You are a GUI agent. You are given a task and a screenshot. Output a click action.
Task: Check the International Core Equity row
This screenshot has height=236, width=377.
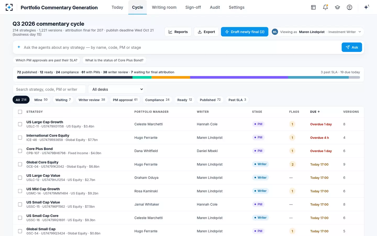pyautogui.click(x=20, y=138)
